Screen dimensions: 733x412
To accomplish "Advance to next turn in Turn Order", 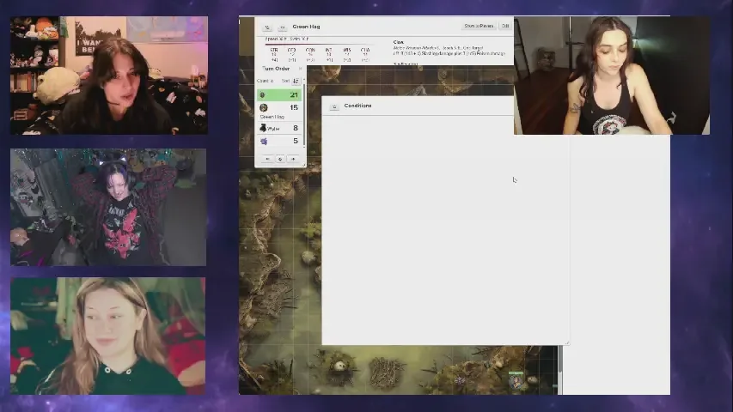I will [x=293, y=159].
